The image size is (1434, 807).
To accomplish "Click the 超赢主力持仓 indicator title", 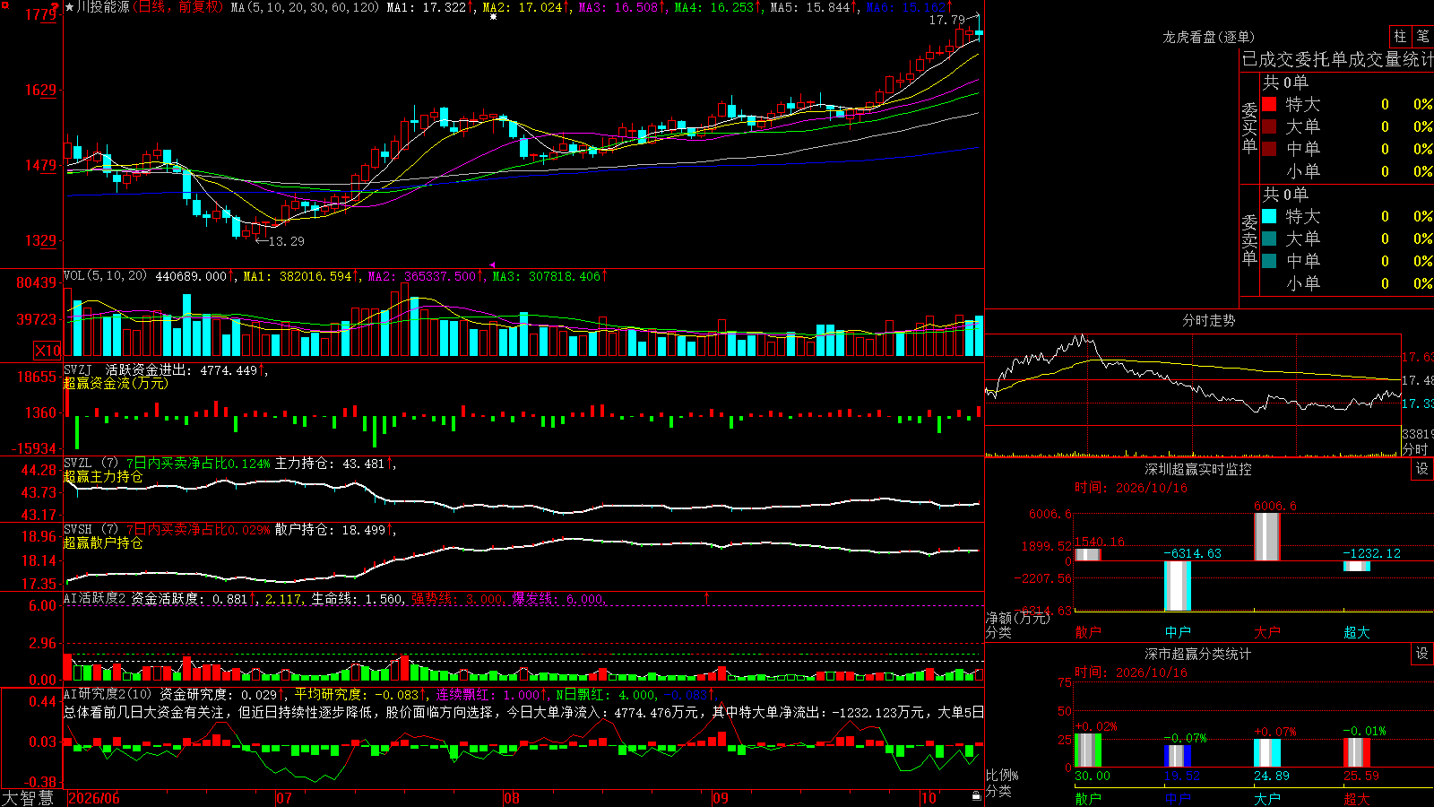I will (103, 476).
